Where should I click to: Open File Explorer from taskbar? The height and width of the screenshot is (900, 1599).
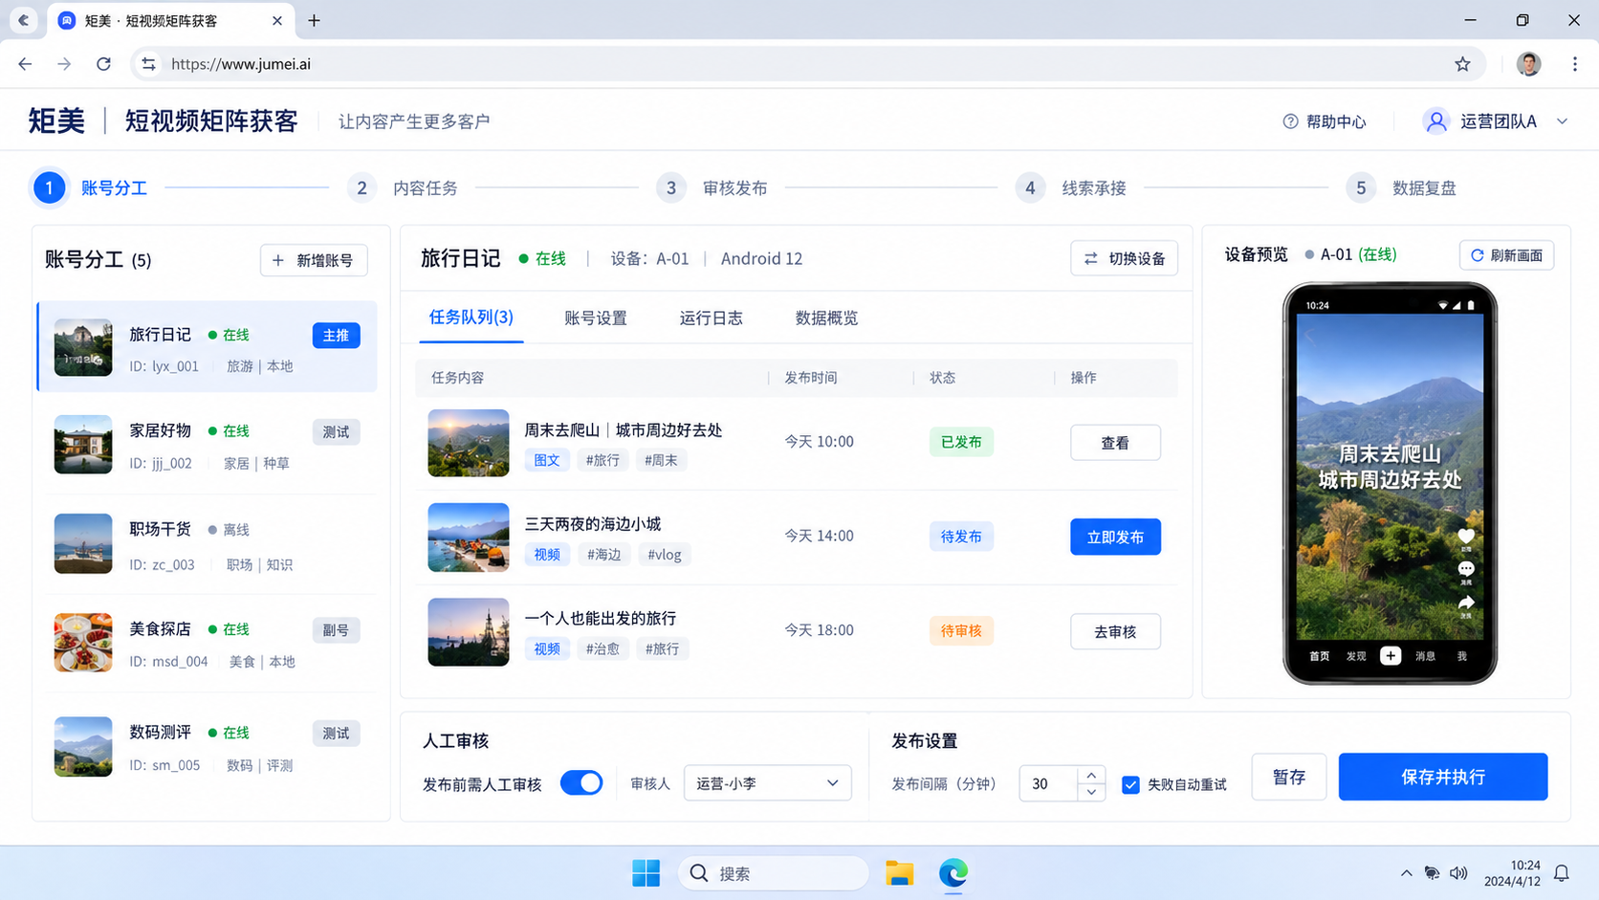(x=899, y=873)
